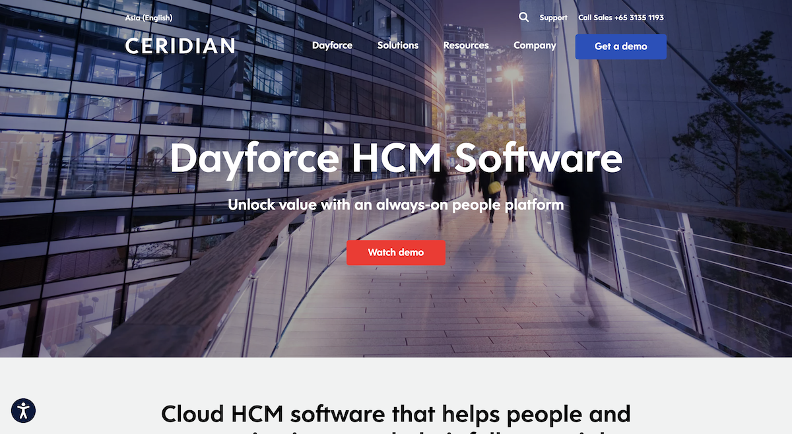
Task: Open the Dayforce menu
Action: [332, 46]
